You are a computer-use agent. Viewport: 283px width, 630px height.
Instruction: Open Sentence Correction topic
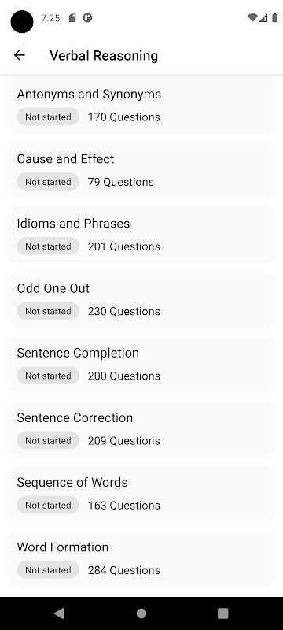(x=141, y=428)
